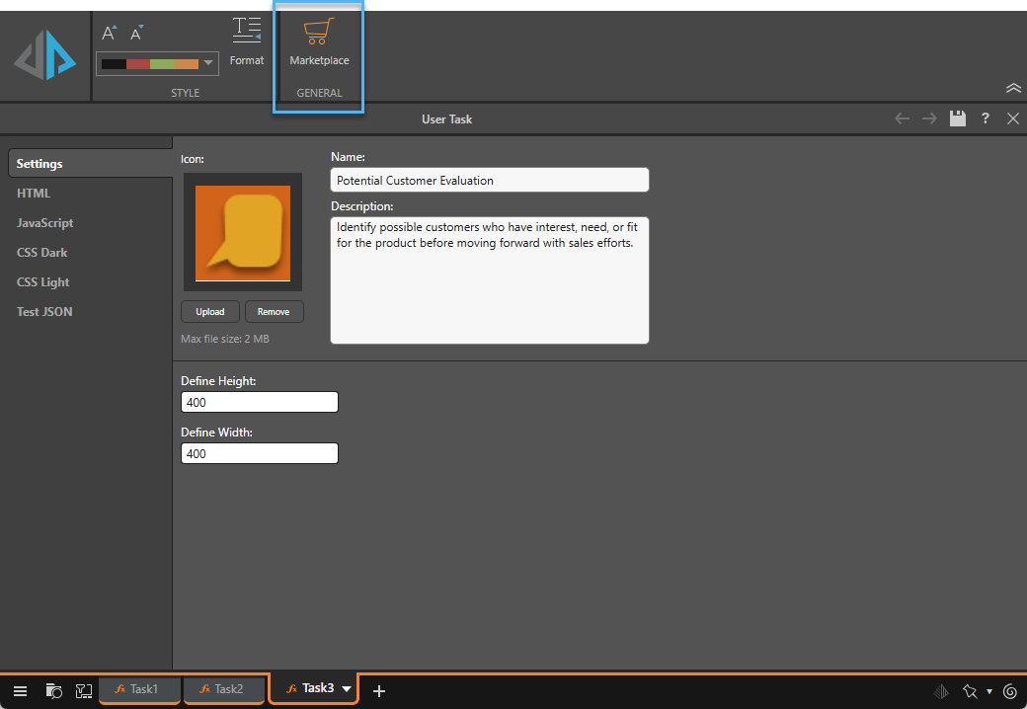Open help using the question mark icon
Image resolution: width=1027 pixels, height=709 pixels.
click(x=985, y=118)
